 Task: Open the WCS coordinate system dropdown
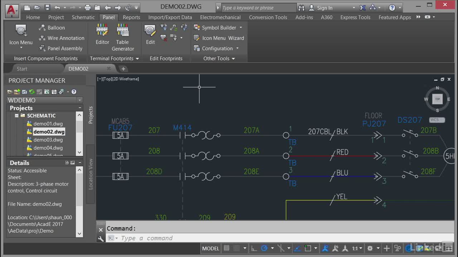coord(437,120)
